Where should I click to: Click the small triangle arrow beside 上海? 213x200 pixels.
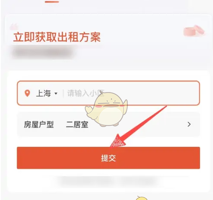tap(56, 93)
